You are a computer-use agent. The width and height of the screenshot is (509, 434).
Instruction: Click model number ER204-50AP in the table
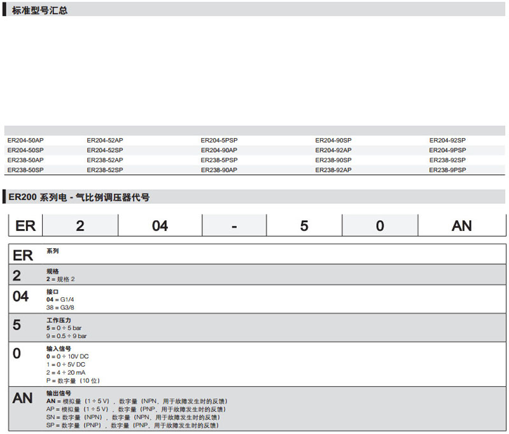[25, 140]
